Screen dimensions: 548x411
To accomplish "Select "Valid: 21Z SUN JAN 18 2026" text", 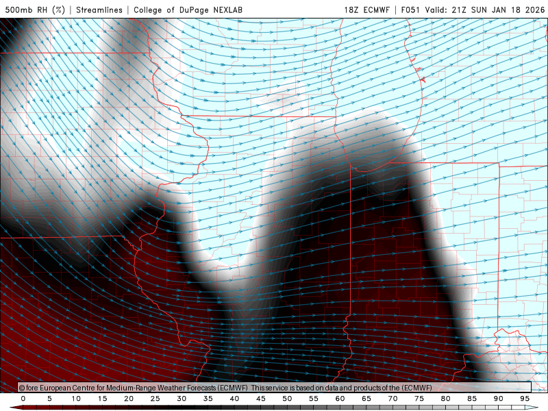I will (x=485, y=10).
